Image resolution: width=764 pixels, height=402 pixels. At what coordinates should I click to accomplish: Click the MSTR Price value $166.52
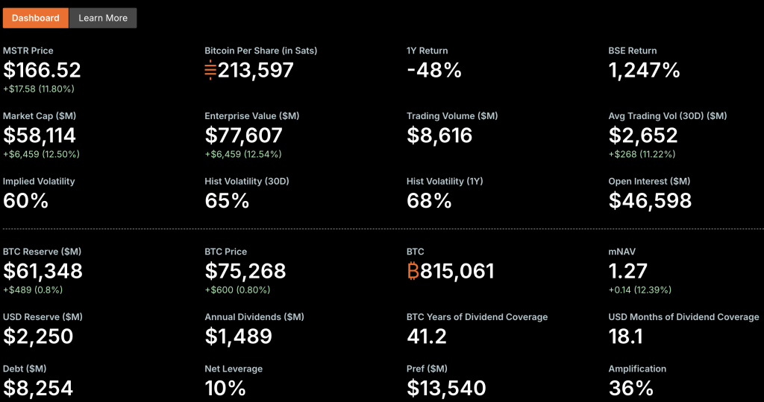[x=42, y=71]
